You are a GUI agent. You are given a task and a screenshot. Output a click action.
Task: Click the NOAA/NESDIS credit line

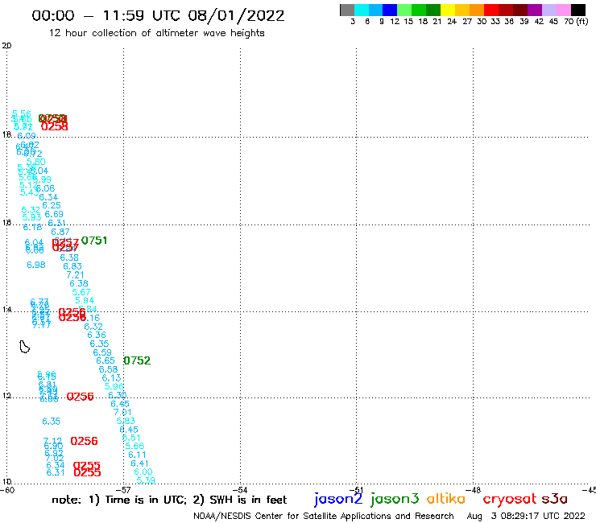tap(324, 516)
